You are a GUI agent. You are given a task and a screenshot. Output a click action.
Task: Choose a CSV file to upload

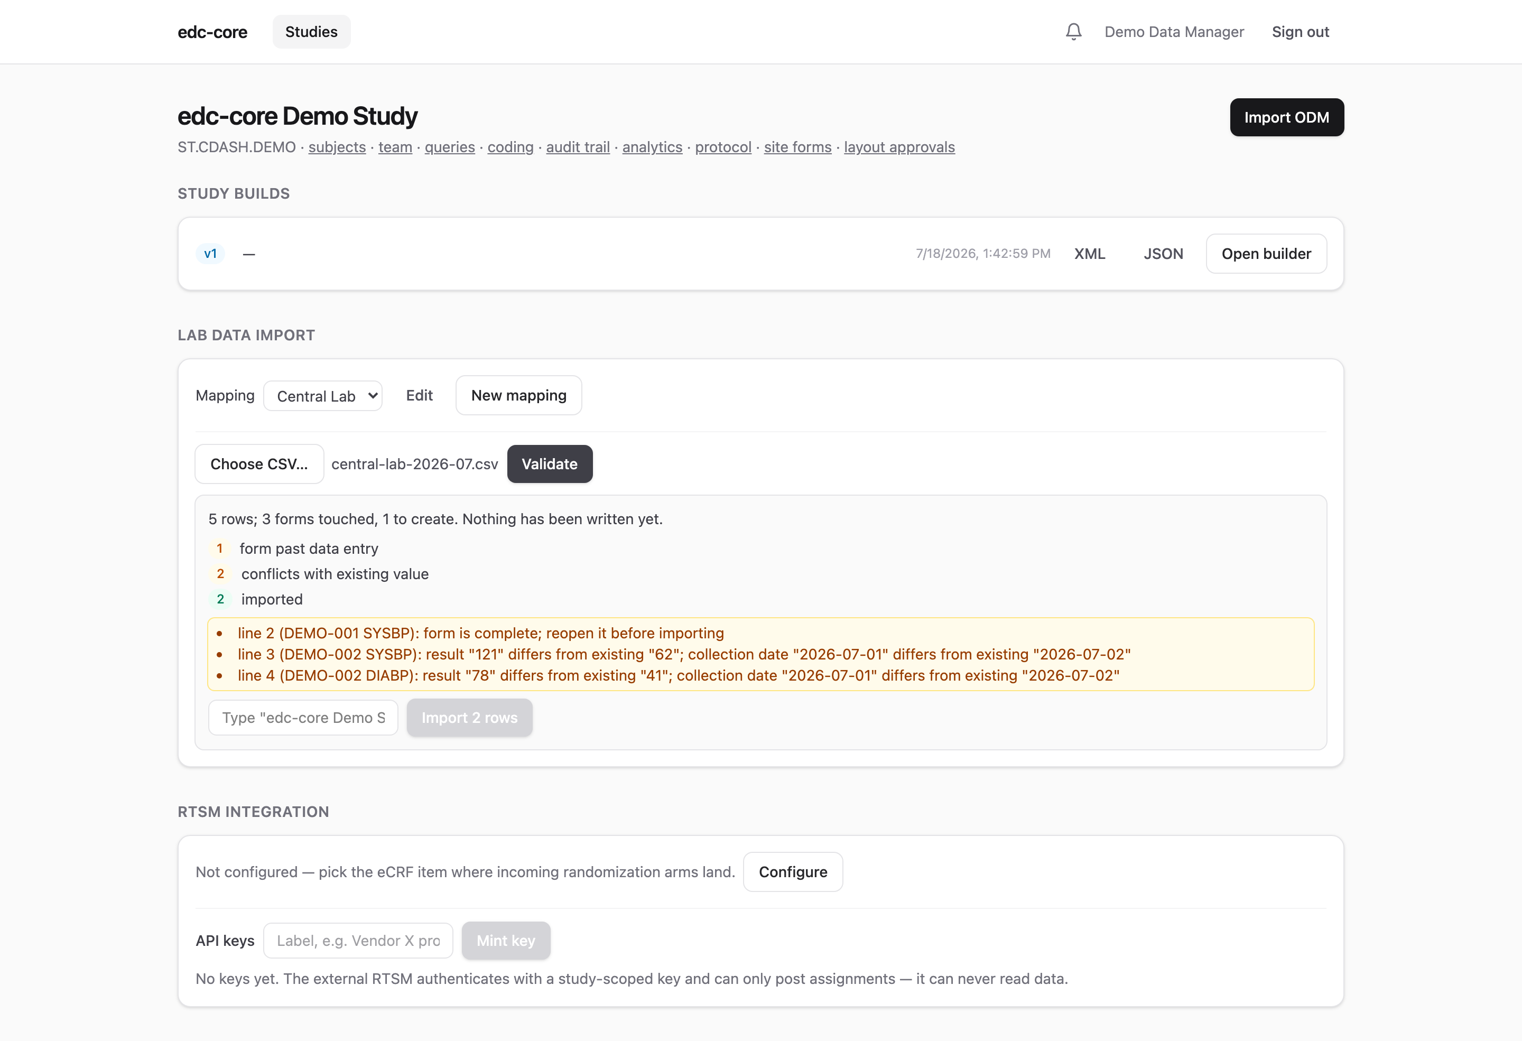tap(259, 464)
